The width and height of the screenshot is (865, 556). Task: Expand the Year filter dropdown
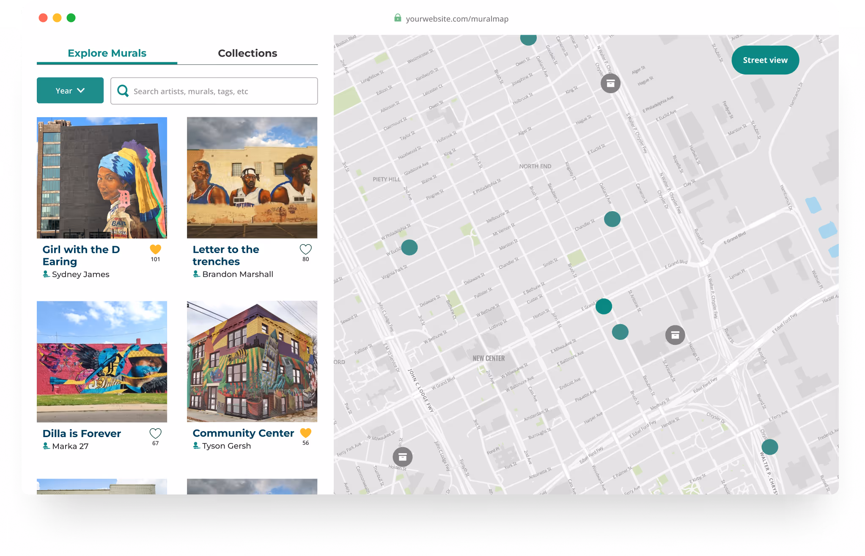tap(70, 91)
